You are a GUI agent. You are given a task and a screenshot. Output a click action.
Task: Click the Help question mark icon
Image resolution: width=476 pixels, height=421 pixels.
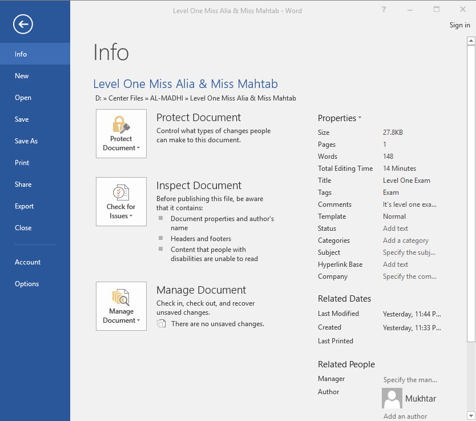point(384,9)
